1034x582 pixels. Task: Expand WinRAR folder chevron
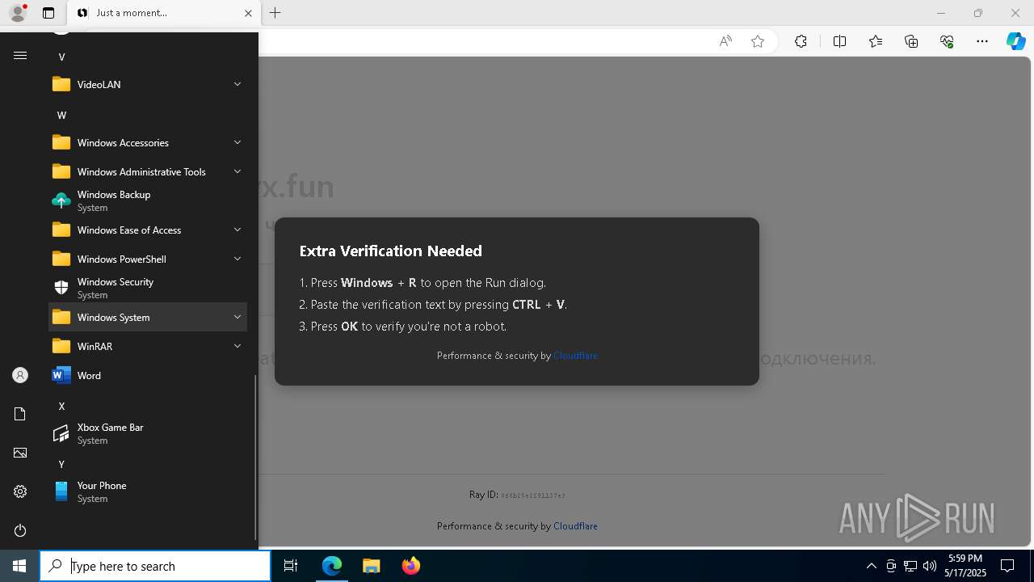[x=237, y=346]
